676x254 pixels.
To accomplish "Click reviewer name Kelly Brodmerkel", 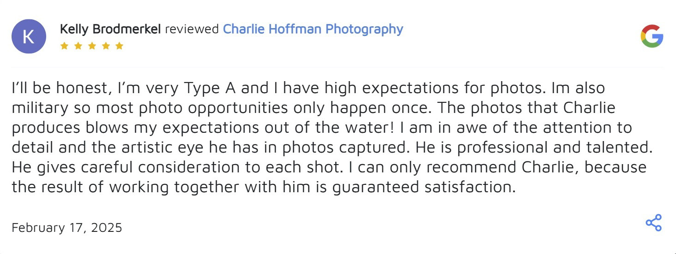I will click(110, 29).
